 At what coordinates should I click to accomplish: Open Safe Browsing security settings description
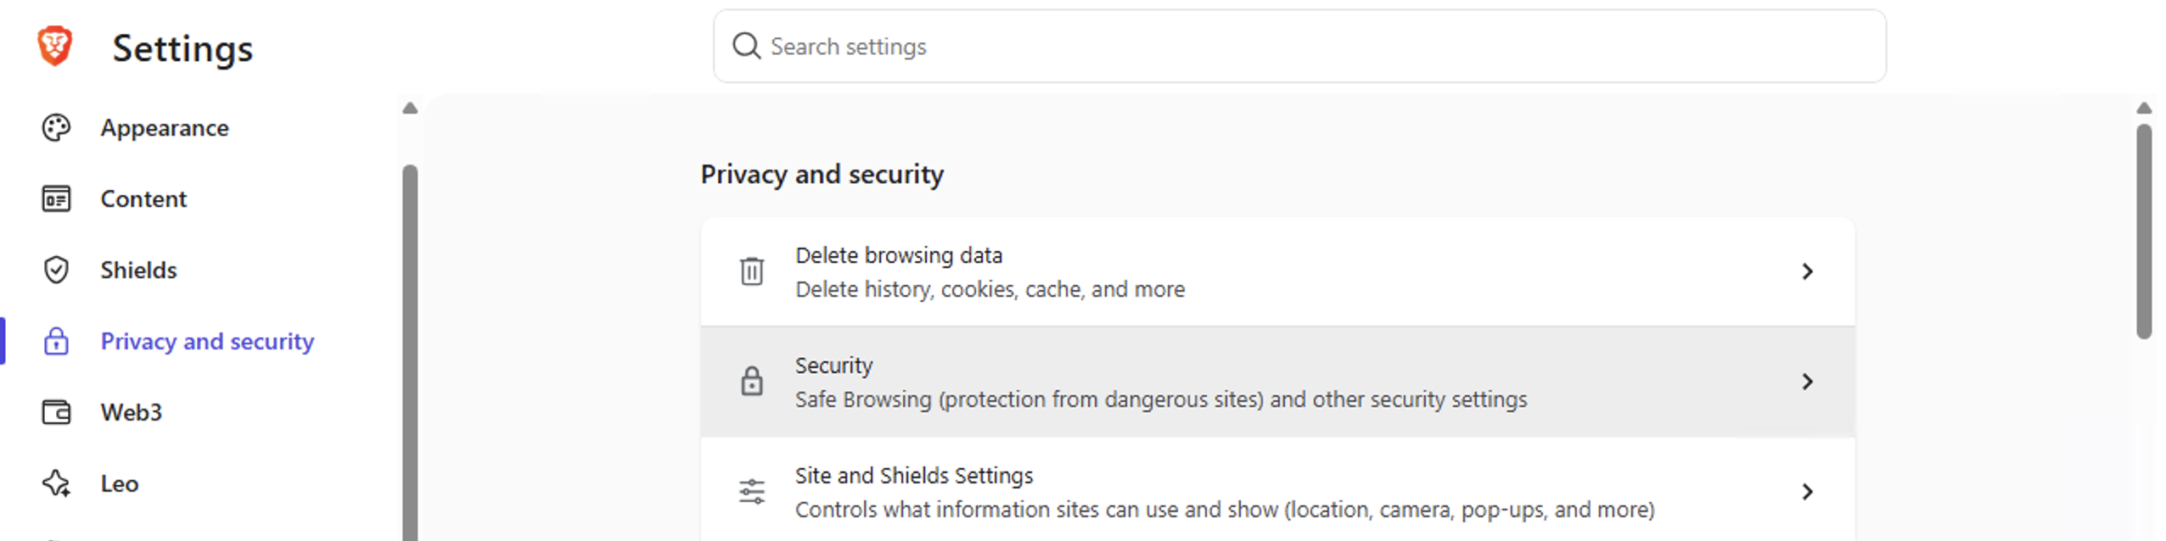pyautogui.click(x=1160, y=399)
